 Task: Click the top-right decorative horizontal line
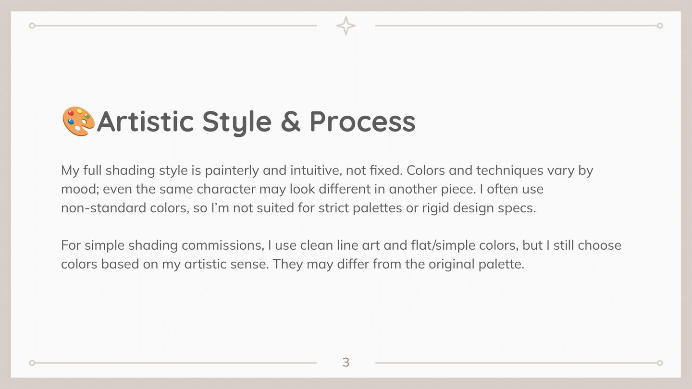click(x=516, y=26)
